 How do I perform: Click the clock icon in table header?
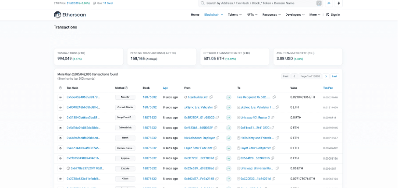[x=60, y=88]
